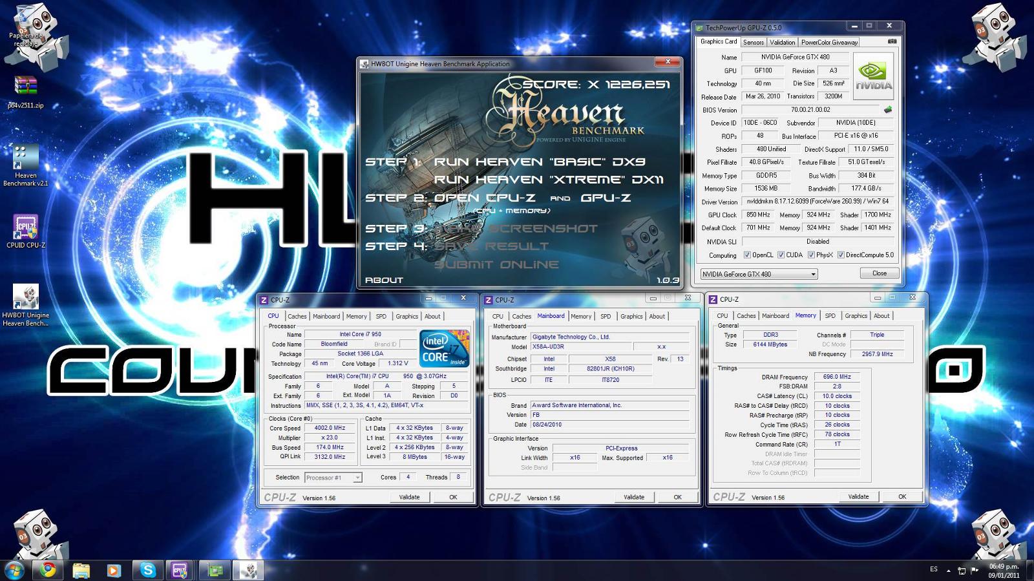Click Validate in middle CPU-Z window

coord(634,497)
